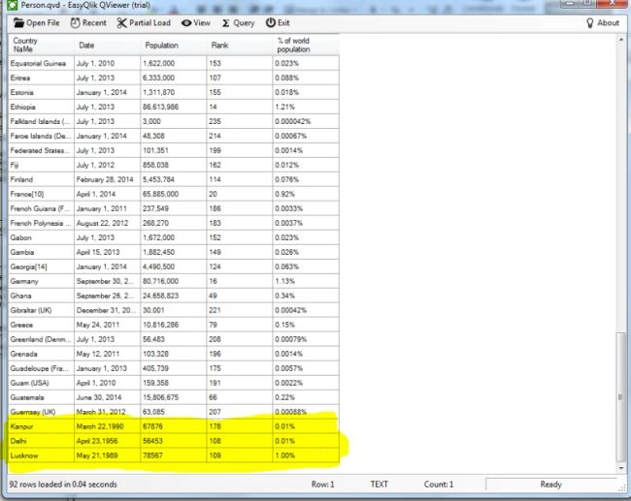Screen dimensions: 631x501
Task: Select the Germany country cell
Action: (x=41, y=281)
